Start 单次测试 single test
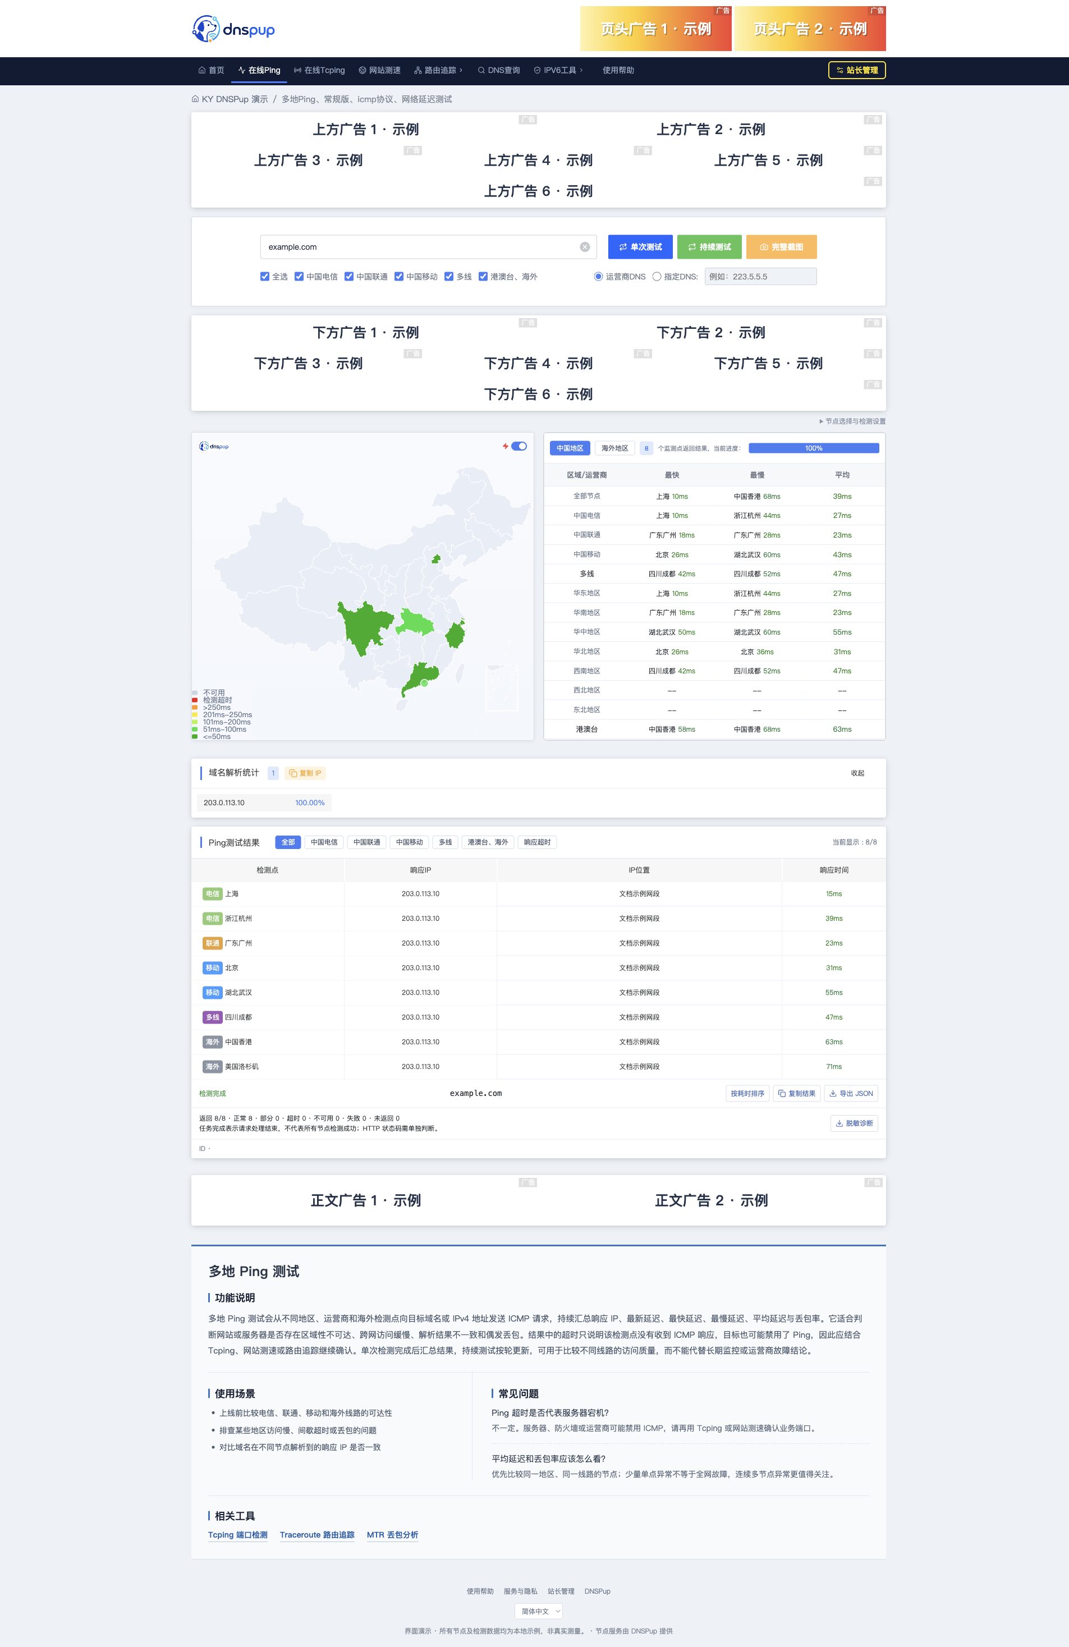1069x1647 pixels. pos(640,247)
